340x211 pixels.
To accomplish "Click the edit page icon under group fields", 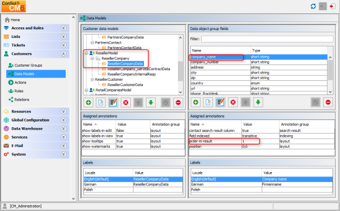I will (208, 102).
